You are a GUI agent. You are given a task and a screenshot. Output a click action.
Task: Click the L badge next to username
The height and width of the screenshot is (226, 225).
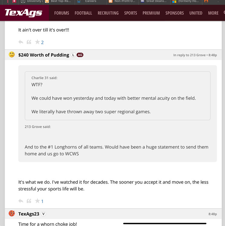click(73, 55)
